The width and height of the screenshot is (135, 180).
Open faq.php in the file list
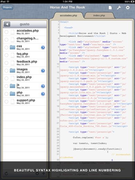(x=25, y=55)
